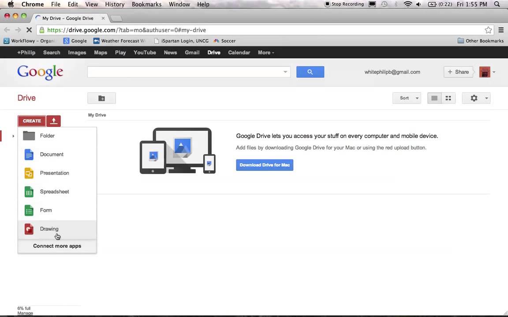
Task: Open a new tab button
Action: tap(116, 18)
